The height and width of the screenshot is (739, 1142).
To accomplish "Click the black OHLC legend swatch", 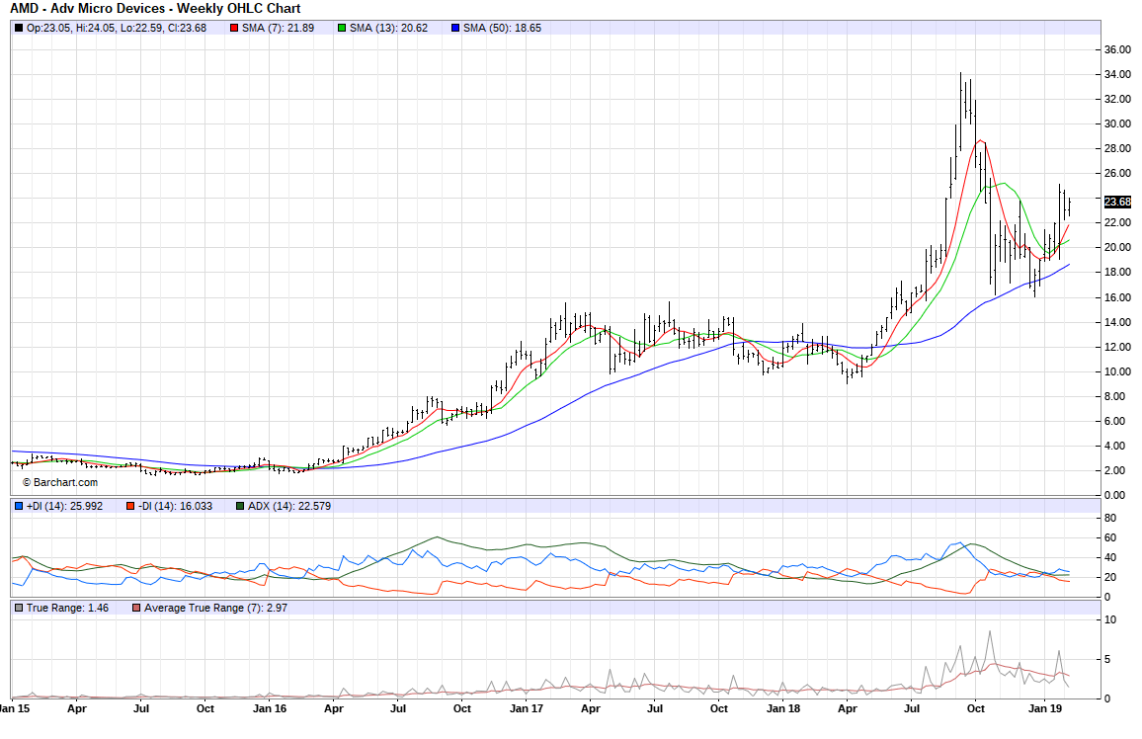I will 18,29.
